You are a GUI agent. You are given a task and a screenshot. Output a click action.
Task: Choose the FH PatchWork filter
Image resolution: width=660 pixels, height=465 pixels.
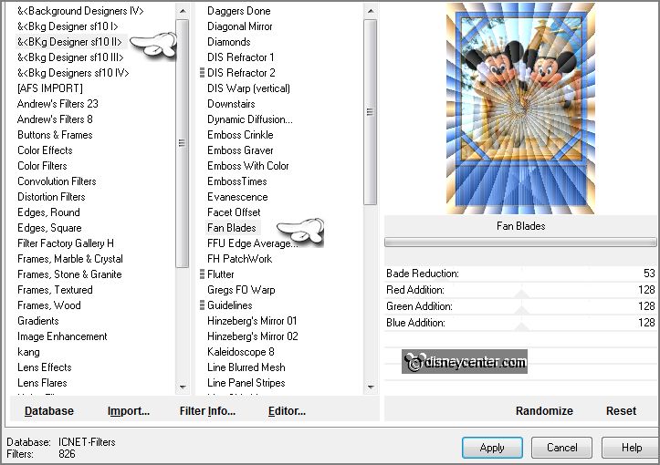(239, 259)
